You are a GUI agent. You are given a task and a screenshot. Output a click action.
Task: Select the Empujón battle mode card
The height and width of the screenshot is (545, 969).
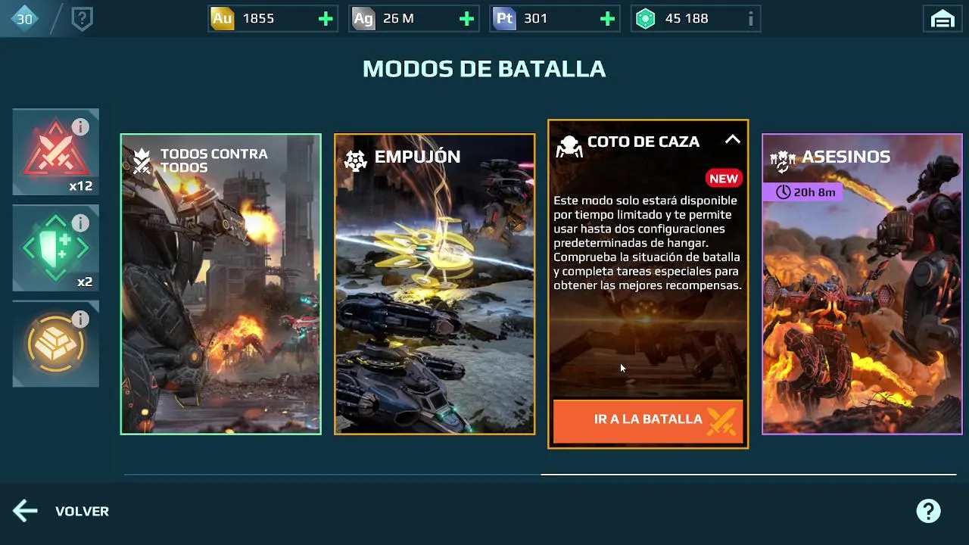(435, 284)
